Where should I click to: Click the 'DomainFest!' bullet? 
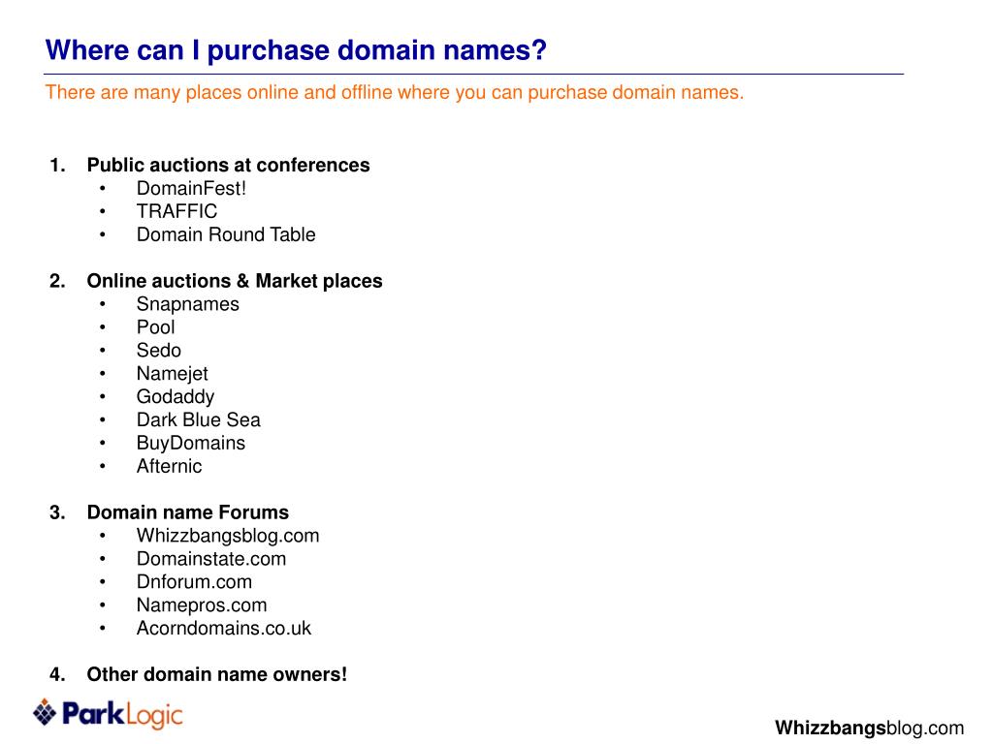tap(191, 189)
